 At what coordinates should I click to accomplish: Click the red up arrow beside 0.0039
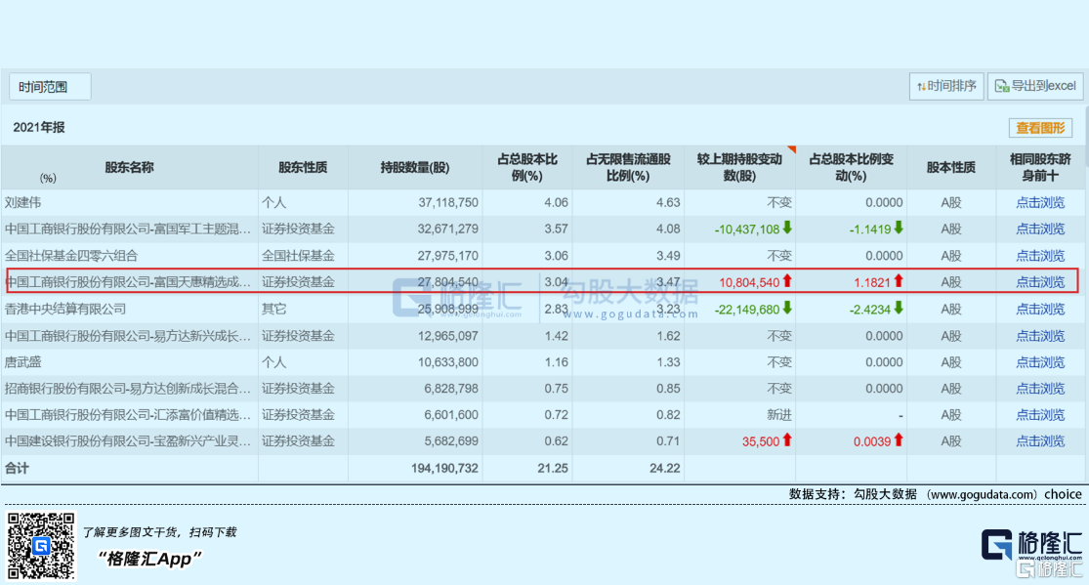click(x=899, y=439)
